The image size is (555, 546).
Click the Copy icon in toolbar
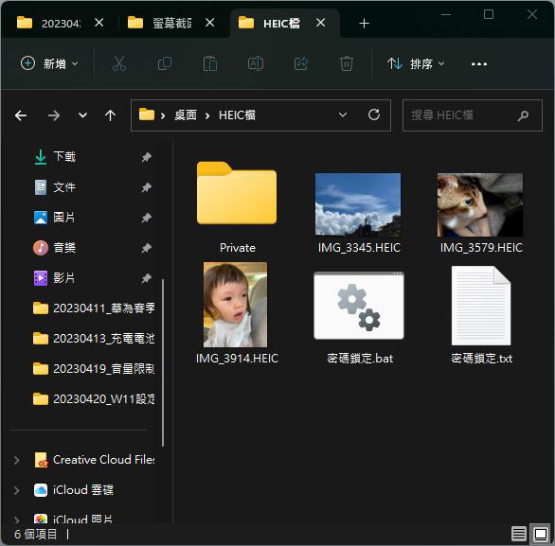[165, 64]
